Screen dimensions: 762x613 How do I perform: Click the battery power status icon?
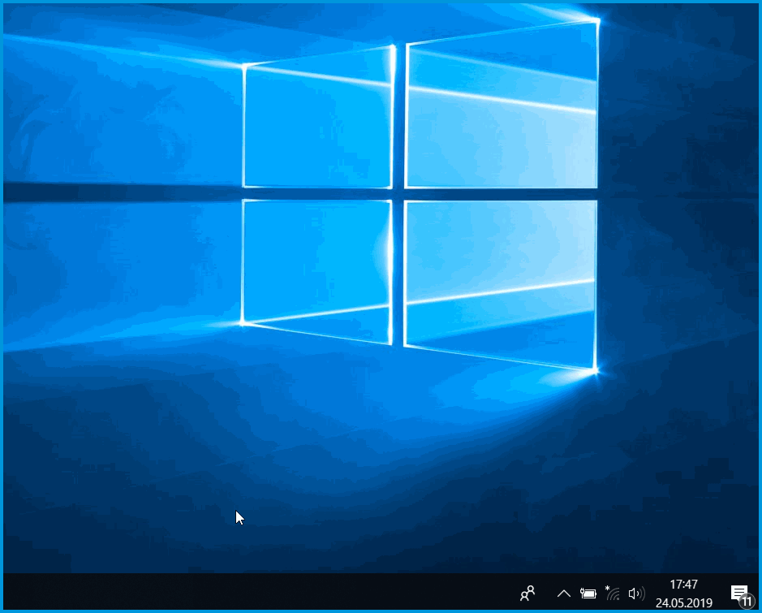point(588,594)
